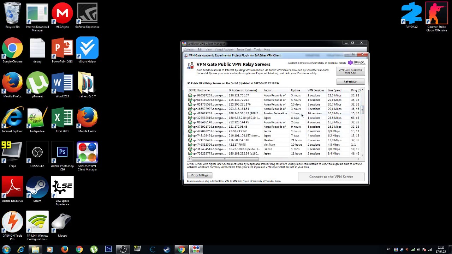Select the Steam desktop icon
Image resolution: width=452 pixels, height=254 pixels.
[x=37, y=189]
